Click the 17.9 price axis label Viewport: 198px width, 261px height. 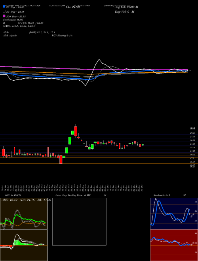click(192, 158)
